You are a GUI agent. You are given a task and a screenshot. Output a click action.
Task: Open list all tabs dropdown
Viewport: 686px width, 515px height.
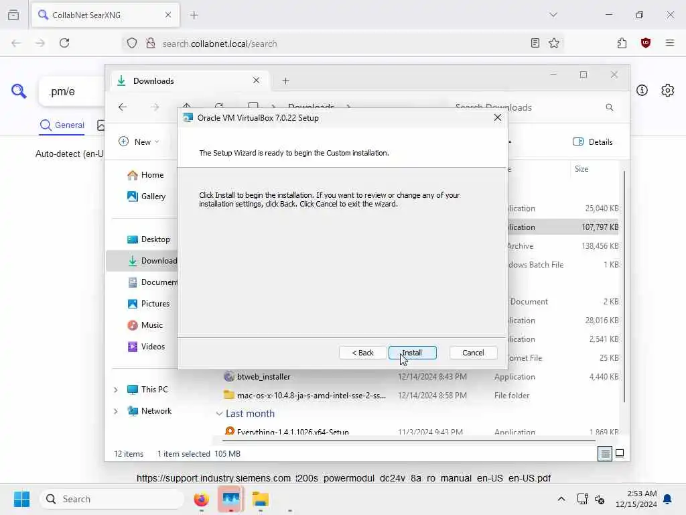coord(553,15)
